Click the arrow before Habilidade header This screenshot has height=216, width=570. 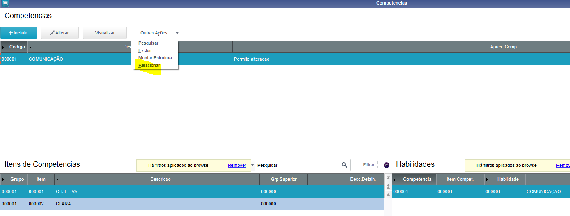487,180
